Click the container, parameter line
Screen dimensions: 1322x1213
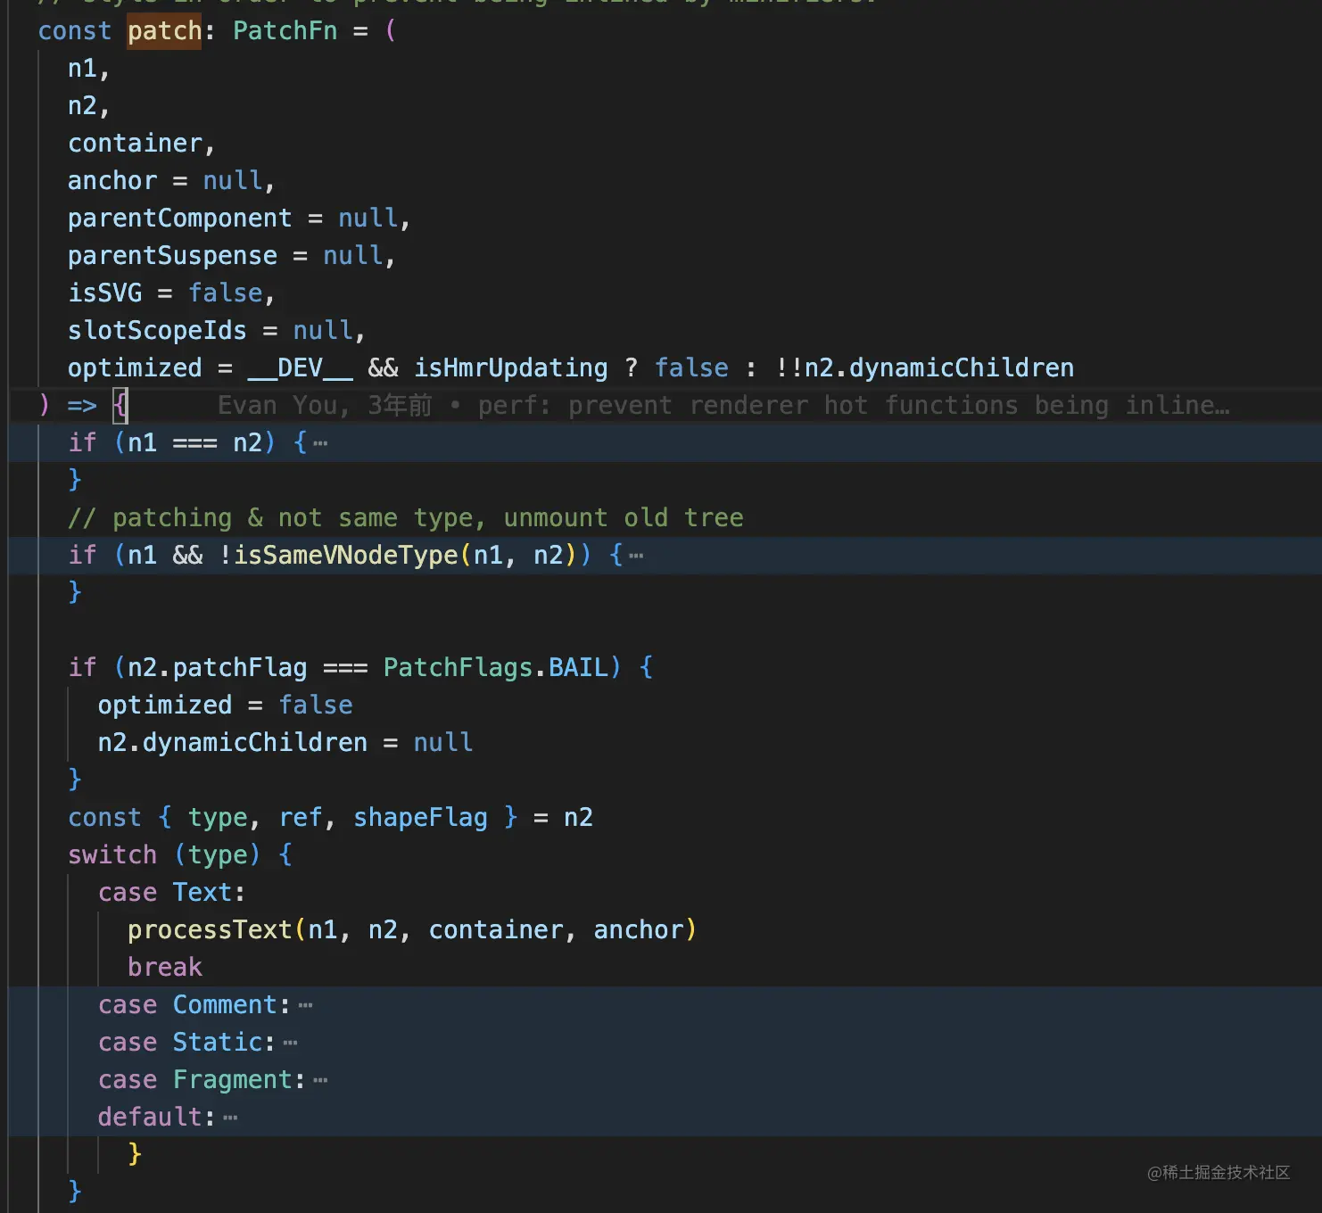[141, 144]
